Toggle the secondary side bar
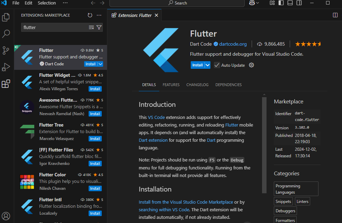Image resolution: width=342 pixels, height=223 pixels. (x=299, y=3)
